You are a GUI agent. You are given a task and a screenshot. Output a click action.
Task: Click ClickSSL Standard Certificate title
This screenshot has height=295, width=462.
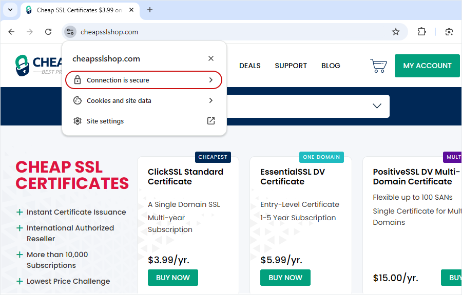pyautogui.click(x=185, y=177)
